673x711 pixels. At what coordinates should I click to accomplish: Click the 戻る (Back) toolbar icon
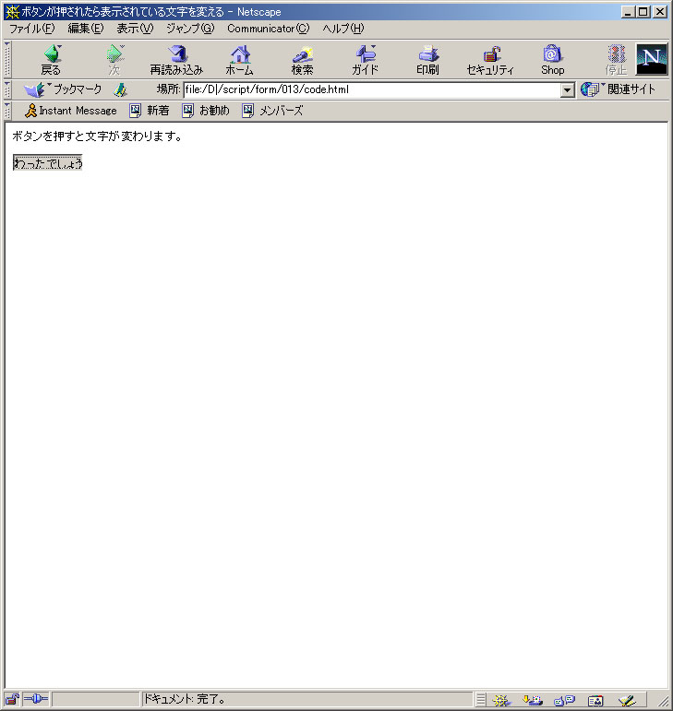coord(52,60)
